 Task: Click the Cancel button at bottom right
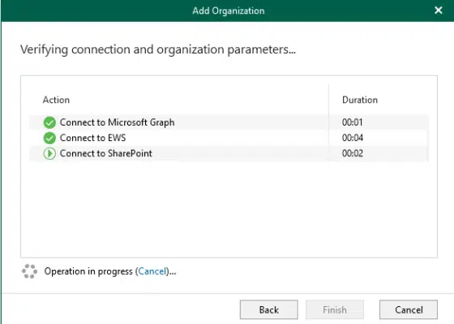(409, 309)
